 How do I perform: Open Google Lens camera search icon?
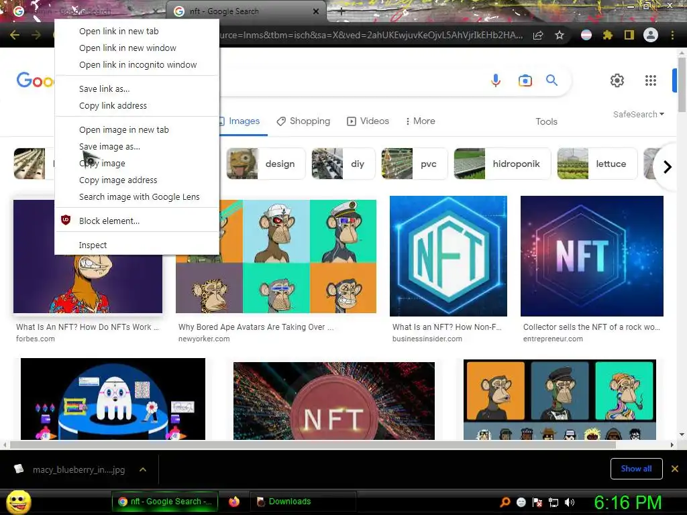tap(525, 80)
